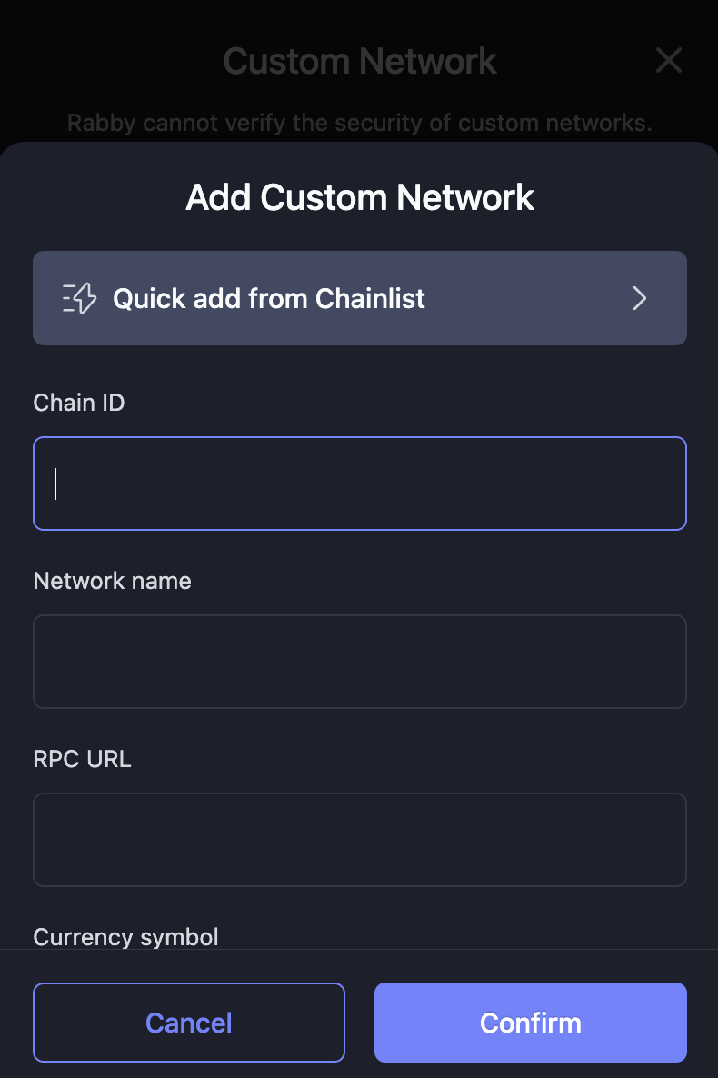Image resolution: width=718 pixels, height=1078 pixels.
Task: Click the Network name text box
Action: pyautogui.click(x=359, y=662)
